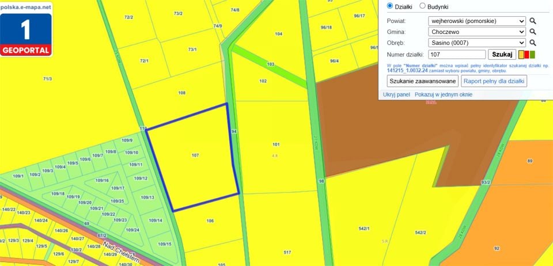Click magnifier icon beside Powiat dropdown
Image resolution: width=553 pixels, height=266 pixels.
click(x=532, y=21)
